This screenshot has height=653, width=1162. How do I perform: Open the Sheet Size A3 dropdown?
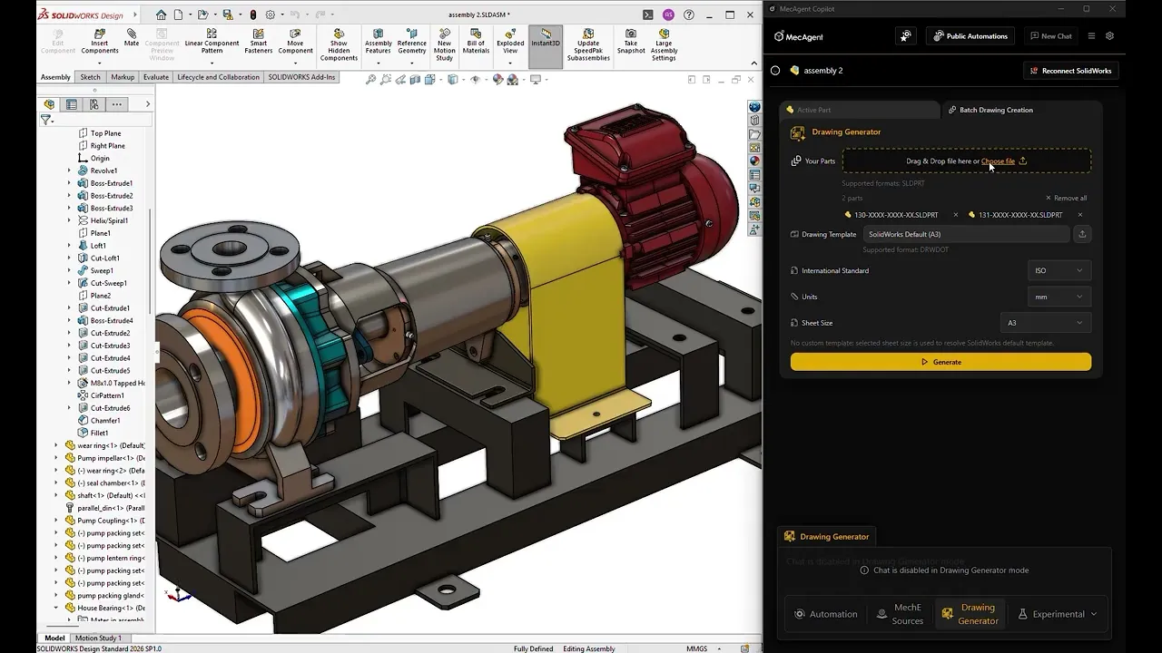point(1045,323)
